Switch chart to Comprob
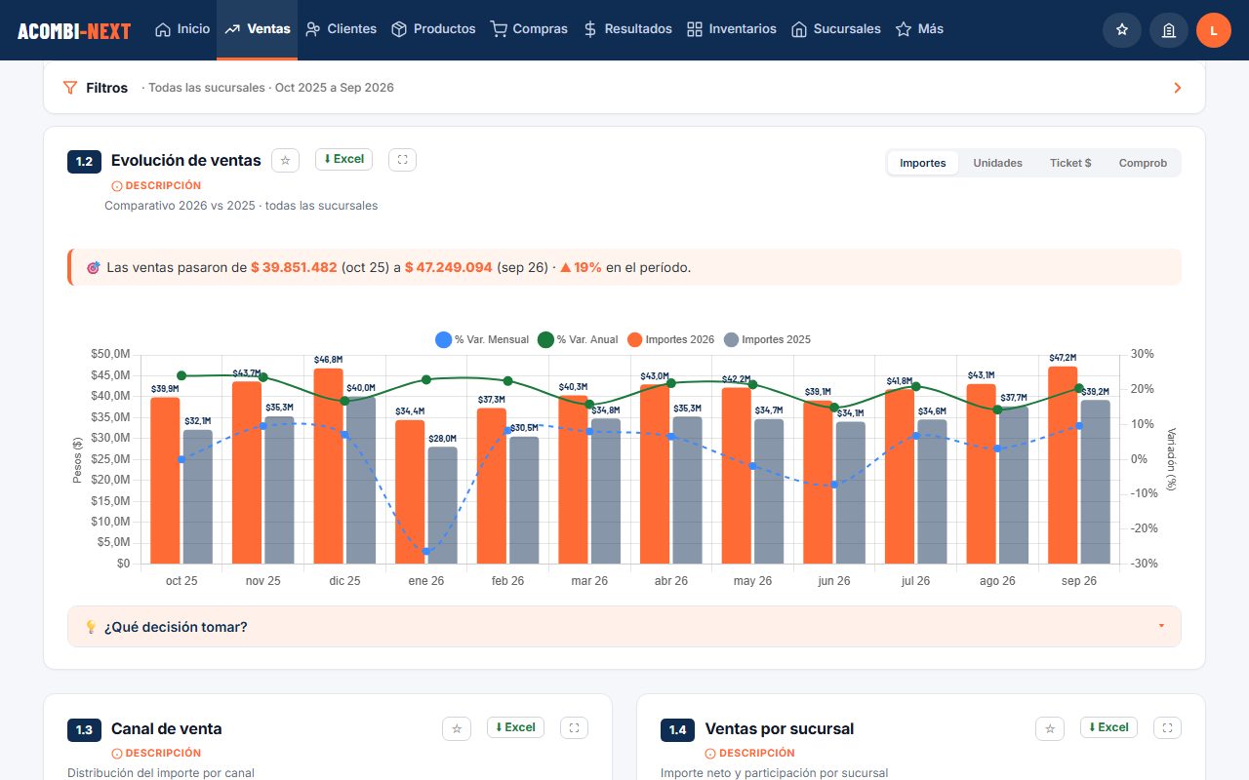1249x780 pixels. [1143, 163]
